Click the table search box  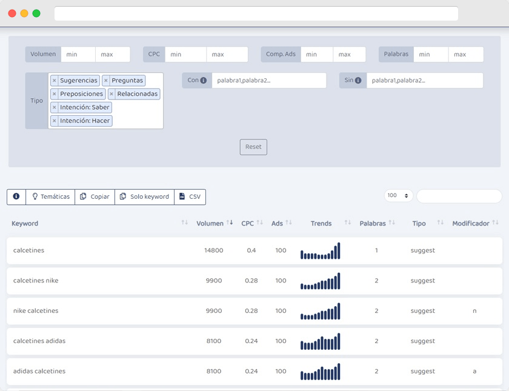459,196
